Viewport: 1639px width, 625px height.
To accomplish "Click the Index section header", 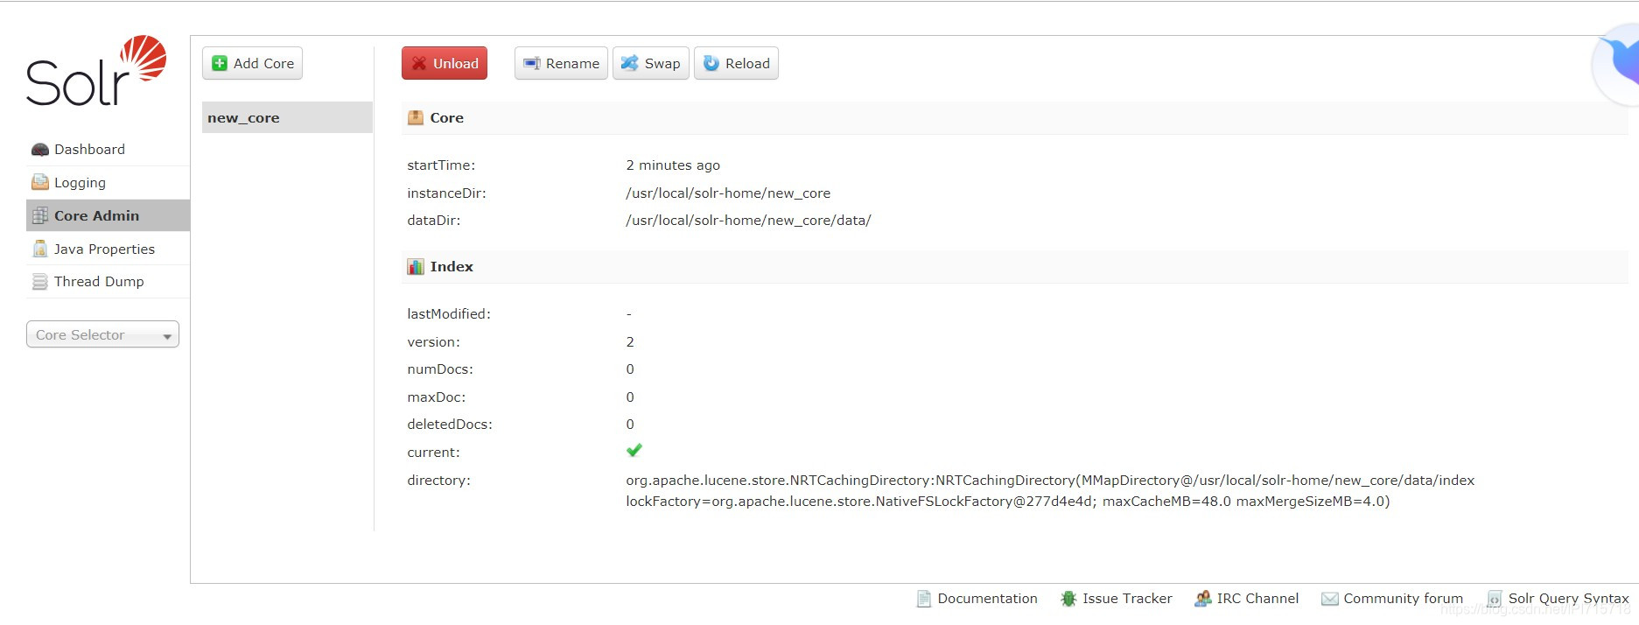I will click(1014, 267).
